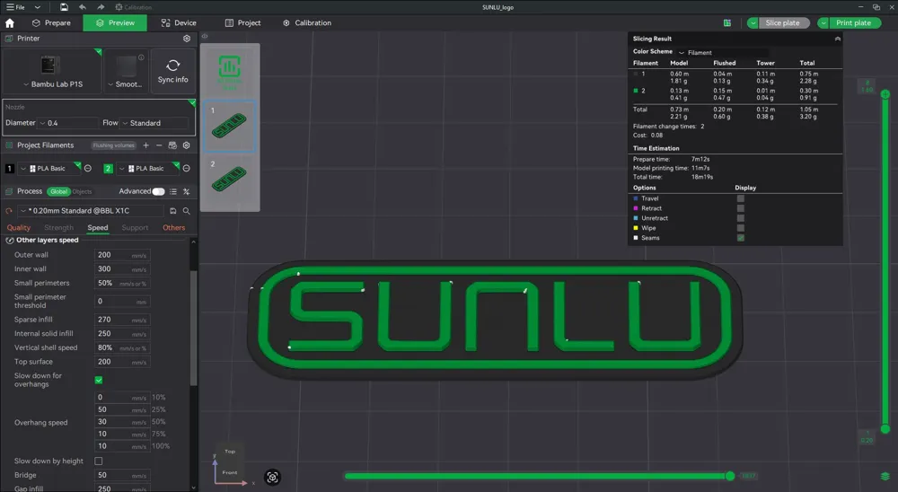The image size is (898, 492).
Task: Open the Others settings tab
Action: [x=173, y=228]
